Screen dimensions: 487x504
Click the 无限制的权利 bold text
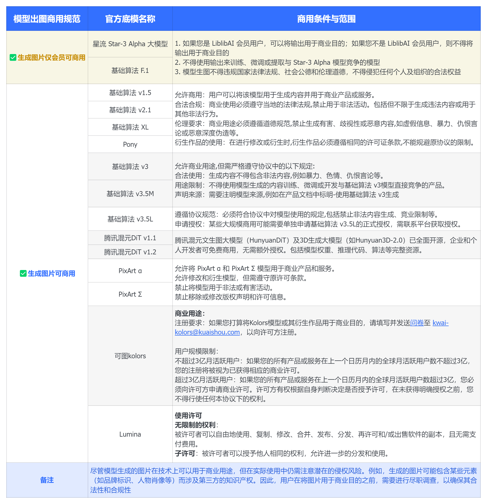[x=195, y=425]
